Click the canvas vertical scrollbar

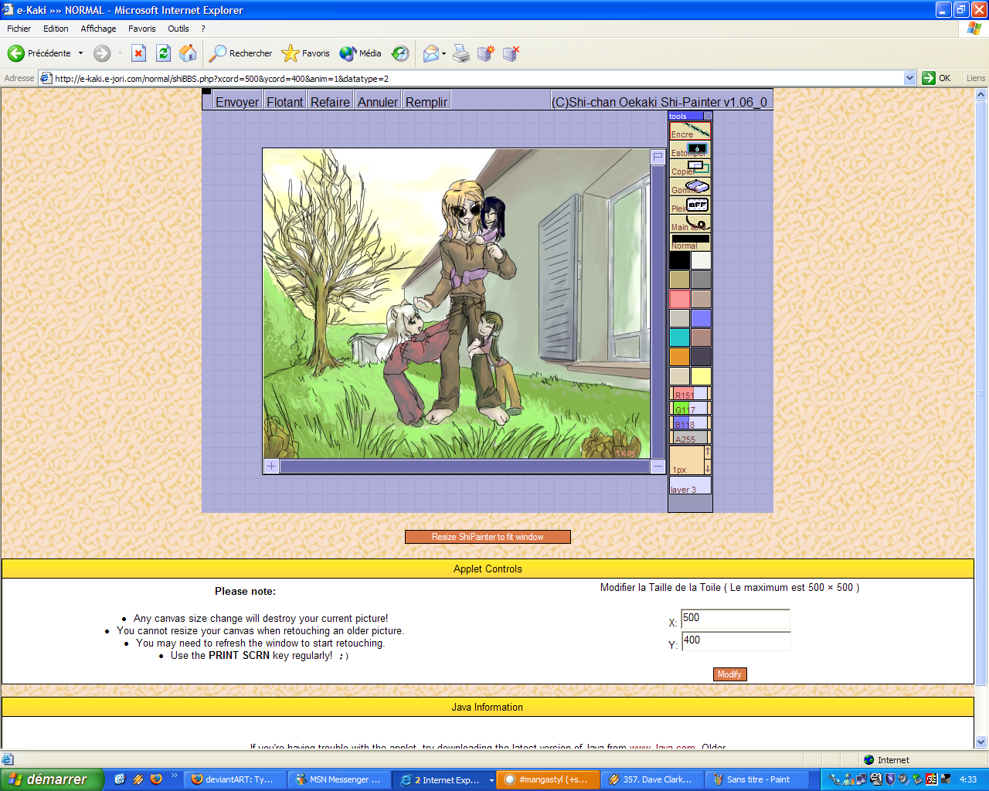pos(658,311)
